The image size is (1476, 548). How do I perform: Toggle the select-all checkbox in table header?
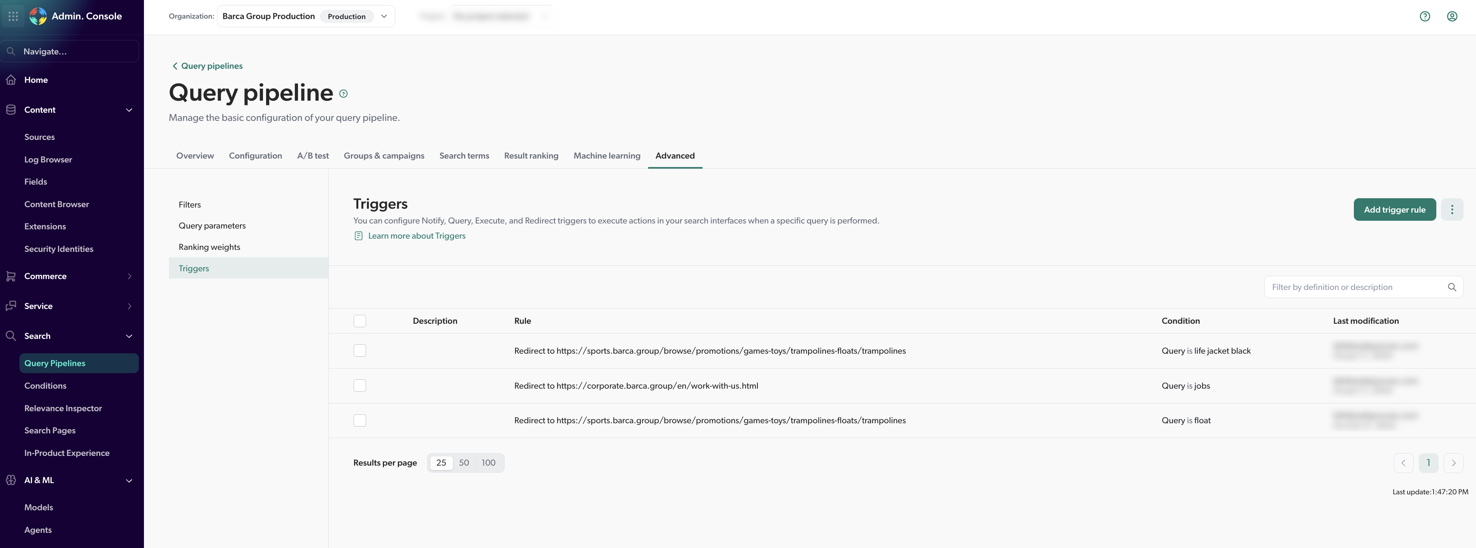pyautogui.click(x=360, y=321)
